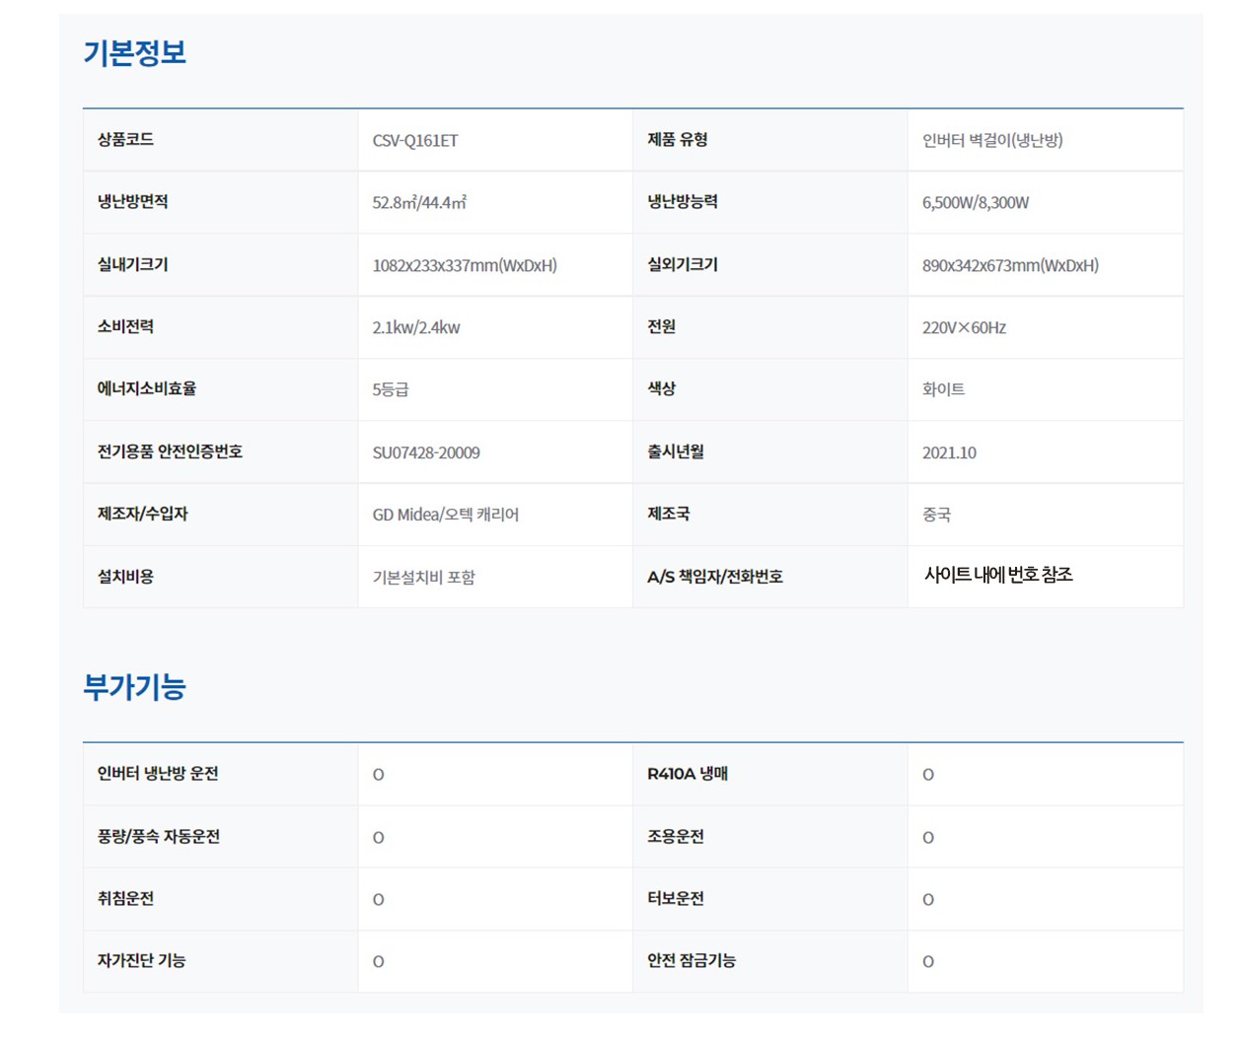Click the 2021.10 release date value
Image resolution: width=1239 pixels, height=1040 pixels.
coord(948,452)
